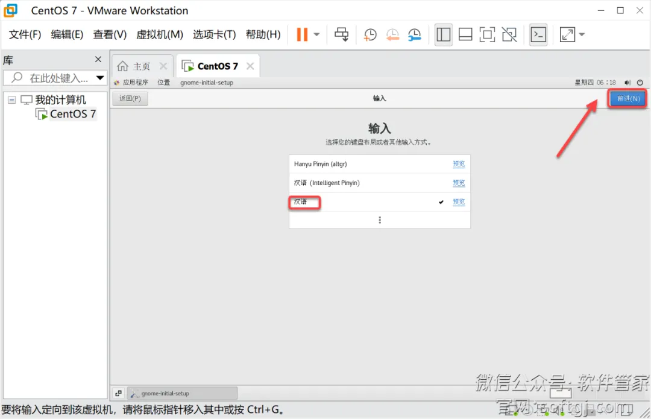Enter Unity mode icon

(x=509, y=34)
